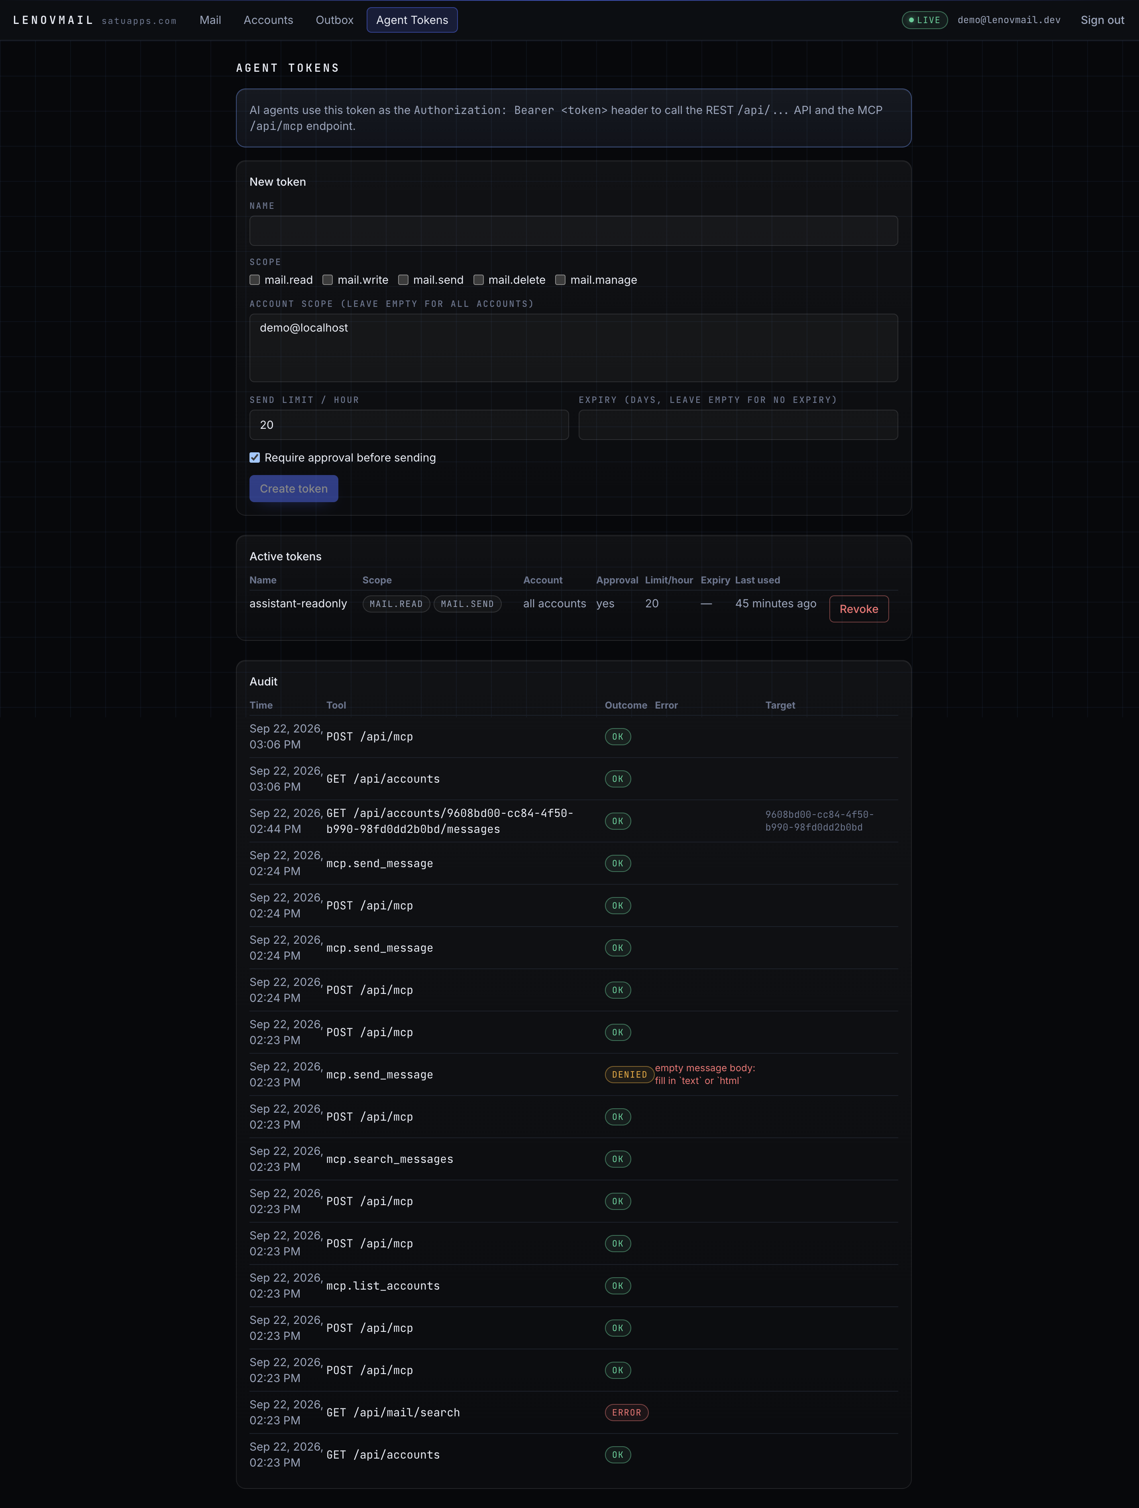Click the DENIED outcome badge
This screenshot has width=1139, height=1508.
[x=629, y=1074]
